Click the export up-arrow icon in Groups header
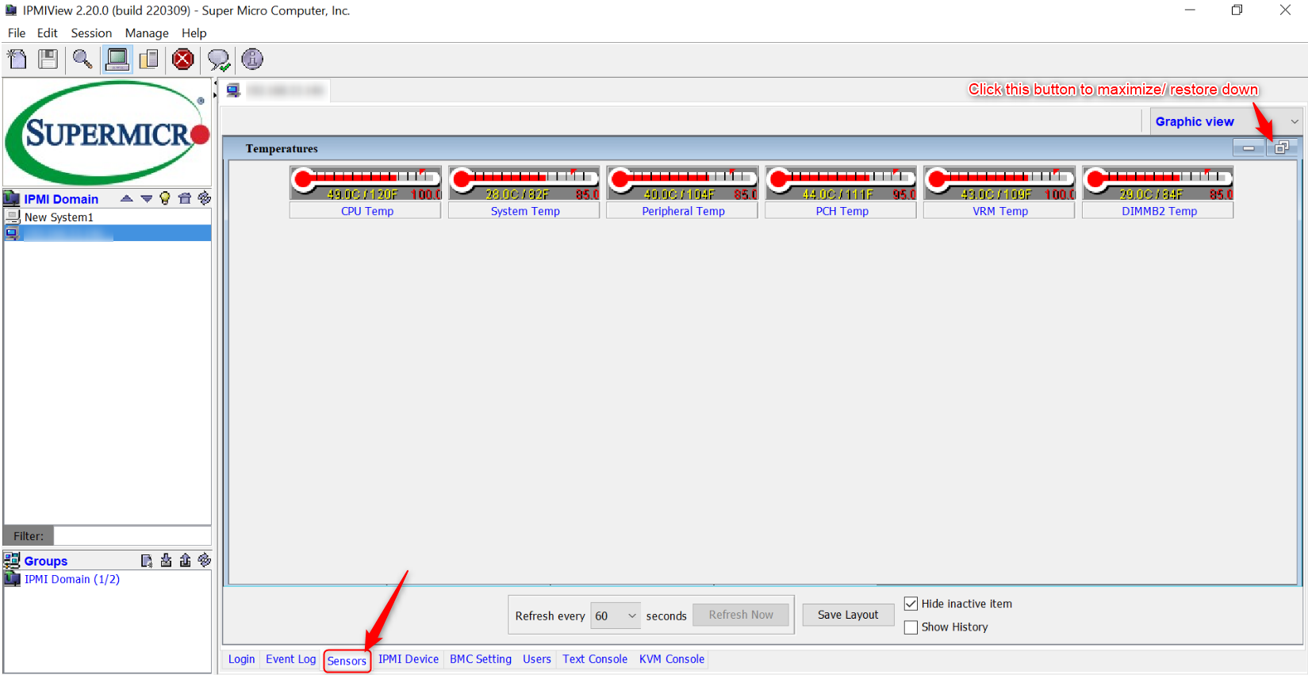Viewport: 1308px width, 675px height. point(185,561)
